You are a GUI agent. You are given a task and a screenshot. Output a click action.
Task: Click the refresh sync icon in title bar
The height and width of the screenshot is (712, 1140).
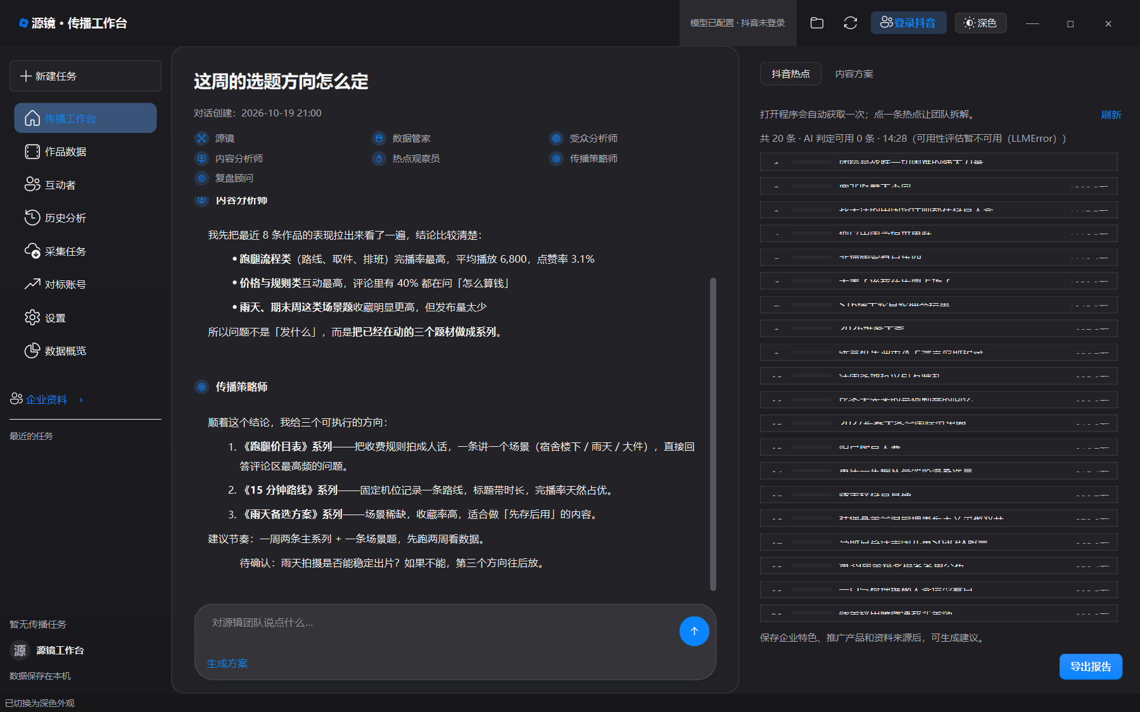851,23
